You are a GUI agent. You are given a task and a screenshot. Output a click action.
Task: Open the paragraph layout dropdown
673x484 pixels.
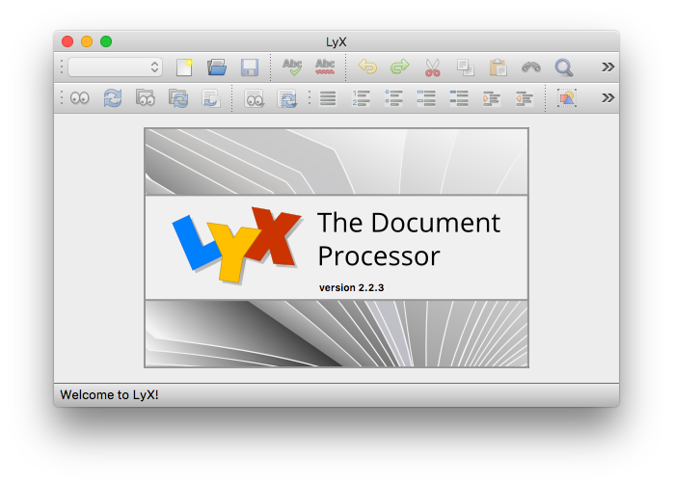(x=115, y=67)
